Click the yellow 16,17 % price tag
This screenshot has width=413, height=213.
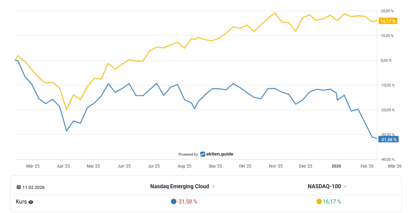[388, 21]
